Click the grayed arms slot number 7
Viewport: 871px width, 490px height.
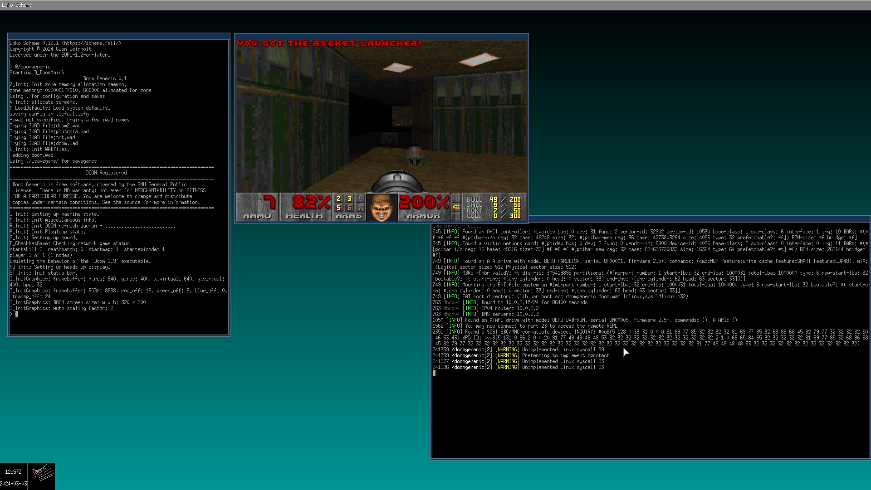tap(360, 208)
